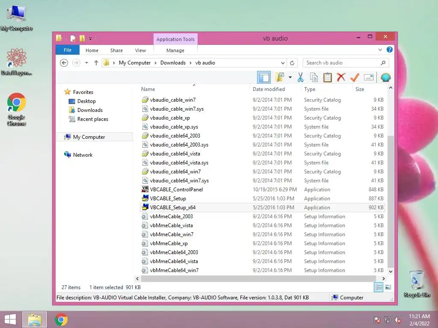This screenshot has width=438, height=328.
Task: Click the scissors Cut icon in toolbar
Action: point(301,77)
